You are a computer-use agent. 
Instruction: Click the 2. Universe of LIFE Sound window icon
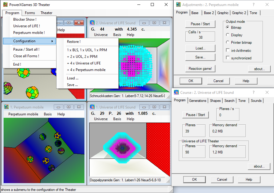tap(92, 23)
